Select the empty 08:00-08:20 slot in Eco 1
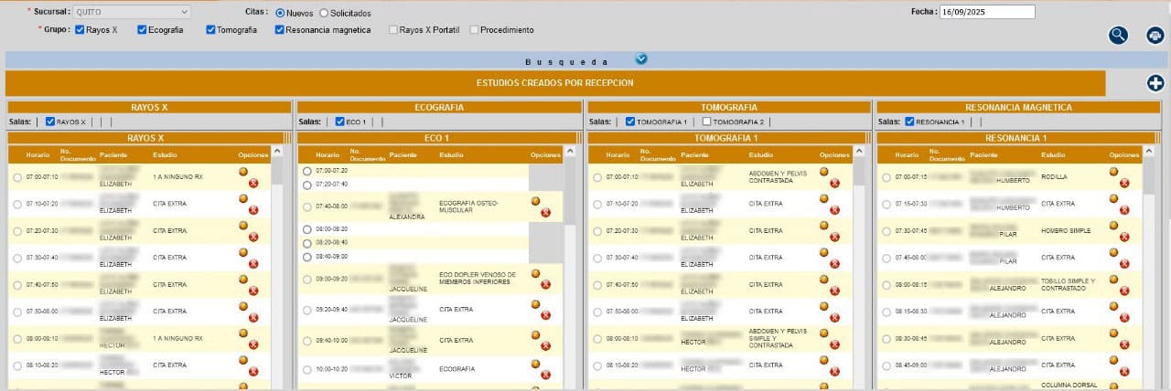The image size is (1171, 391). (307, 229)
